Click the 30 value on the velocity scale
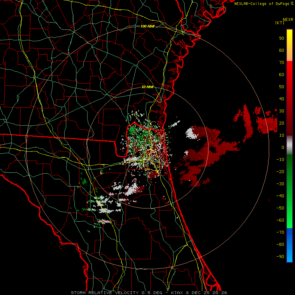Image resolution: width=295 pixels, height=295 pixels. [x=282, y=111]
